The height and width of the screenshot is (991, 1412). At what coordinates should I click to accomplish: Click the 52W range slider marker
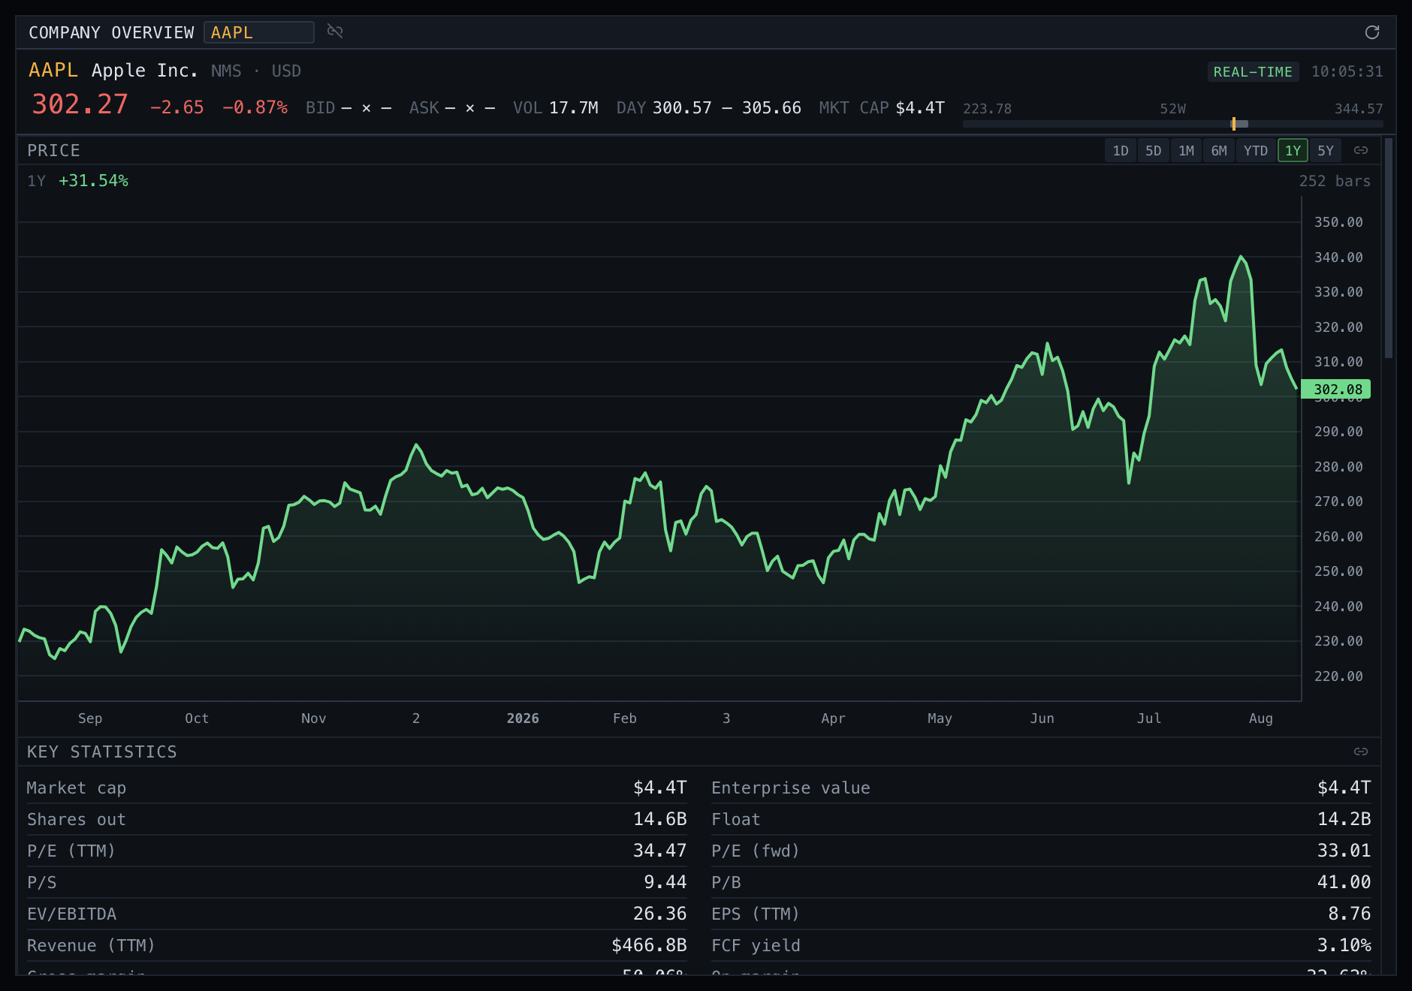coord(1233,124)
